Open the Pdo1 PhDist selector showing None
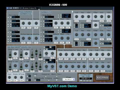The width and height of the screenshot is (120, 90). click(16, 21)
